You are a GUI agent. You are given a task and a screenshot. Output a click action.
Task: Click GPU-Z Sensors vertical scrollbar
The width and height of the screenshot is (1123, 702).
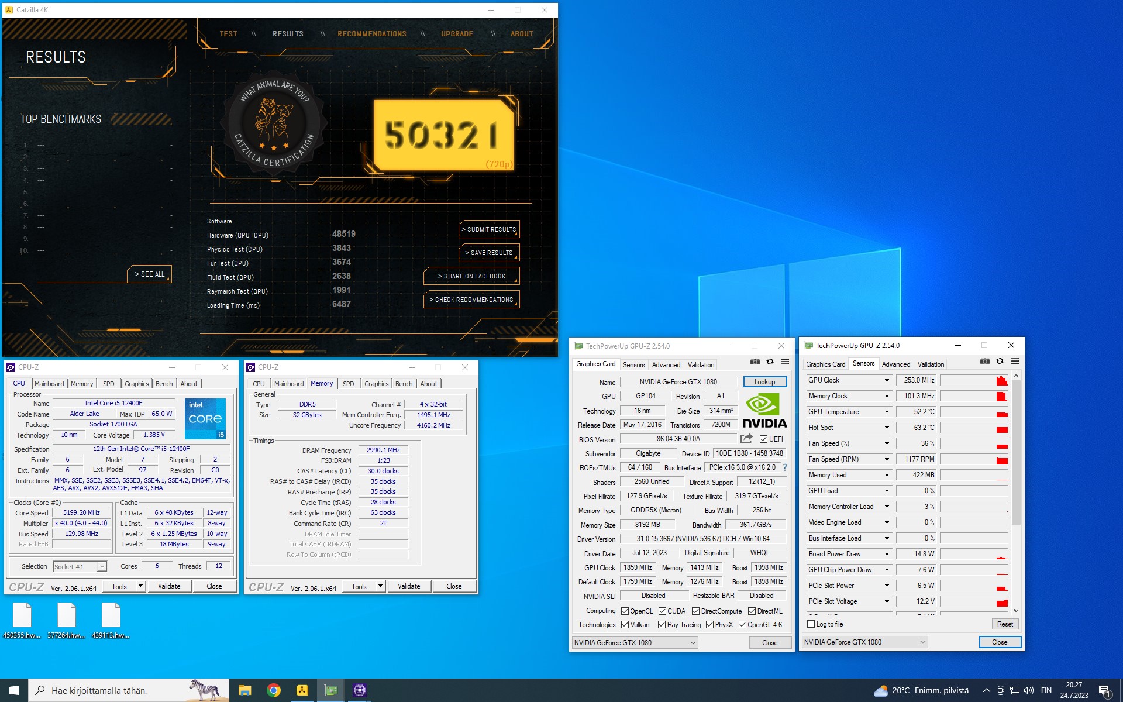pyautogui.click(x=1016, y=493)
